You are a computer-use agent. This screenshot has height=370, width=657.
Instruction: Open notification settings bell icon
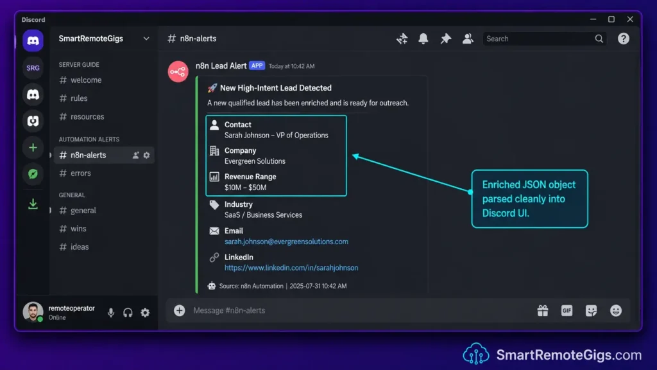point(423,39)
